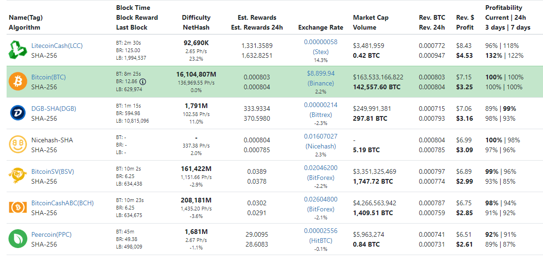Open the LitecoinCash(LCC) coin link

coord(57,46)
